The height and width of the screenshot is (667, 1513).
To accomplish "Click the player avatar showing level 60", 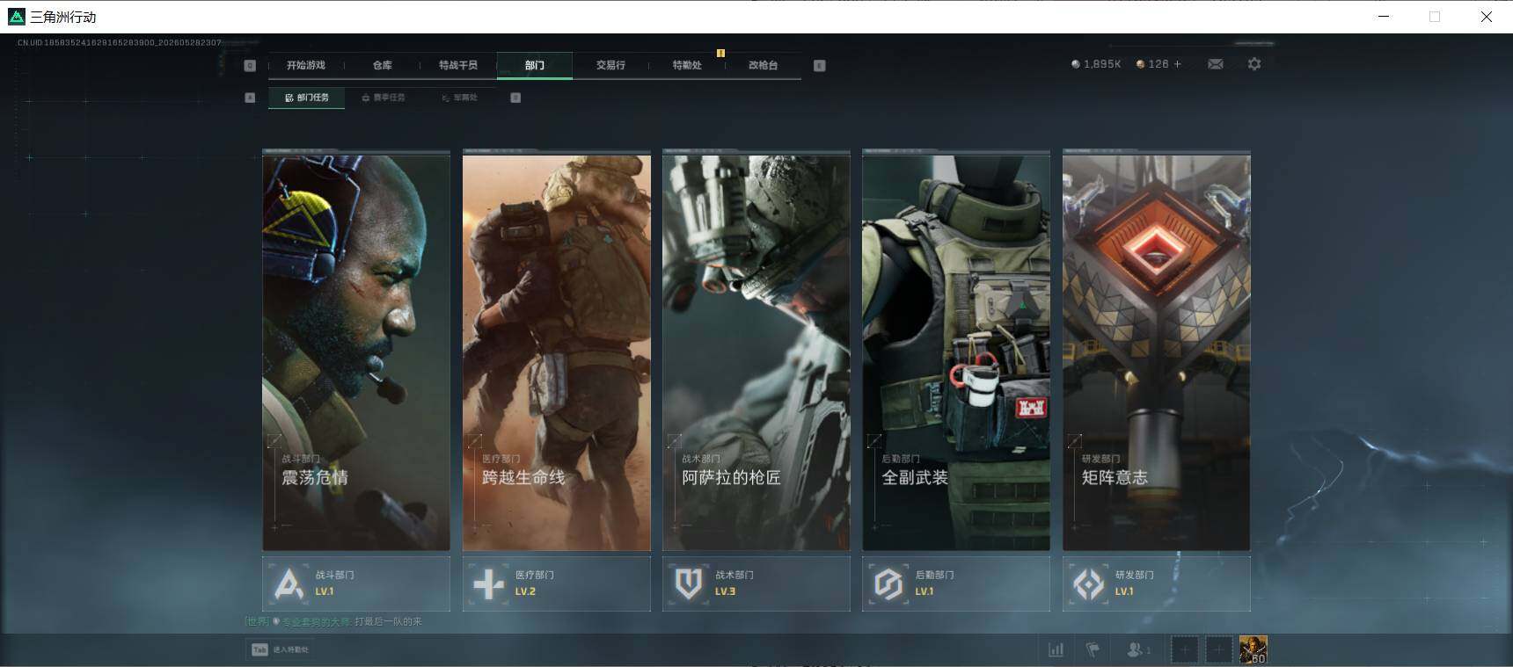I will 1253,649.
